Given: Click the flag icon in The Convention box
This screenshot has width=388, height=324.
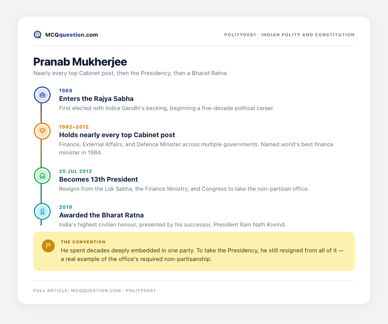Looking at the screenshot, I should (x=48, y=246).
